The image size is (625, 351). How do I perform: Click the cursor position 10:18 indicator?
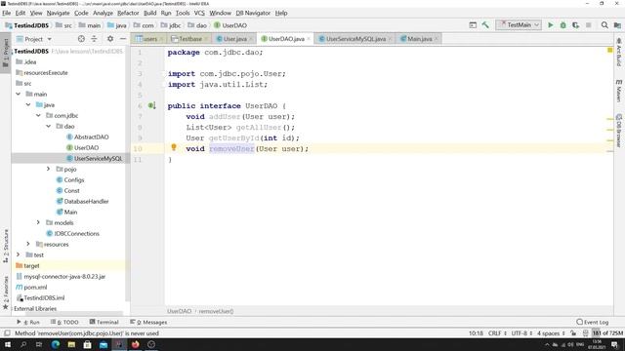pyautogui.click(x=476, y=333)
